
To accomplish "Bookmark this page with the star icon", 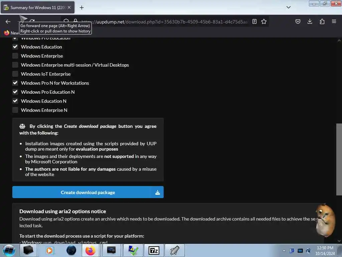I will [264, 21].
